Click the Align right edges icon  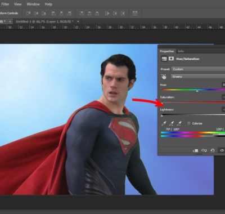pos(69,14)
